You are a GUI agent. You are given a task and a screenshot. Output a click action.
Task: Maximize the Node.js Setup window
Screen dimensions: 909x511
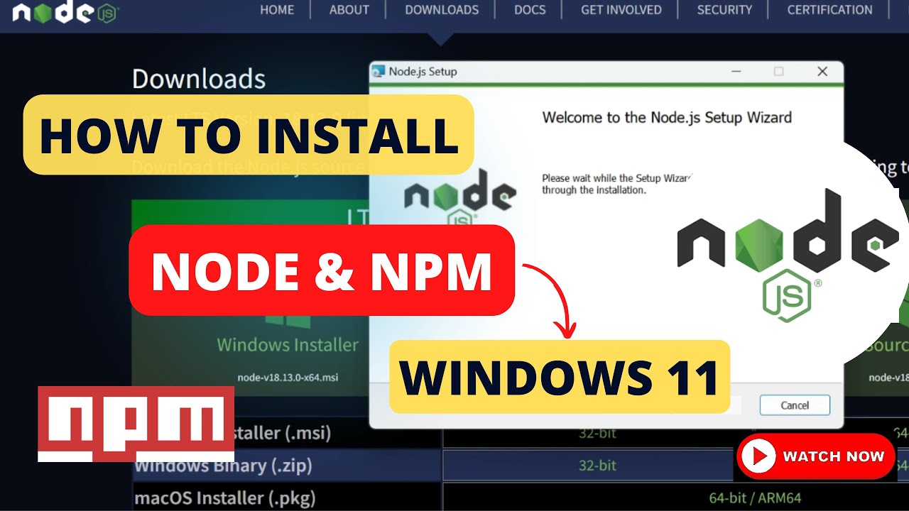(x=778, y=71)
